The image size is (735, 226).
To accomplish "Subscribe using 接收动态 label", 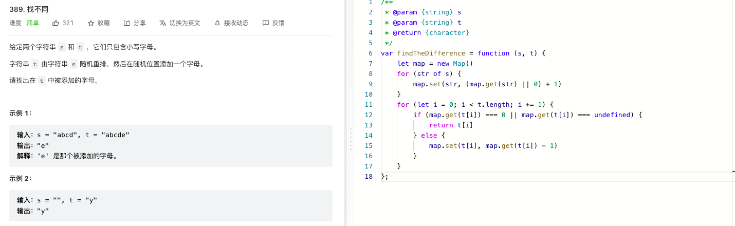I will (236, 23).
